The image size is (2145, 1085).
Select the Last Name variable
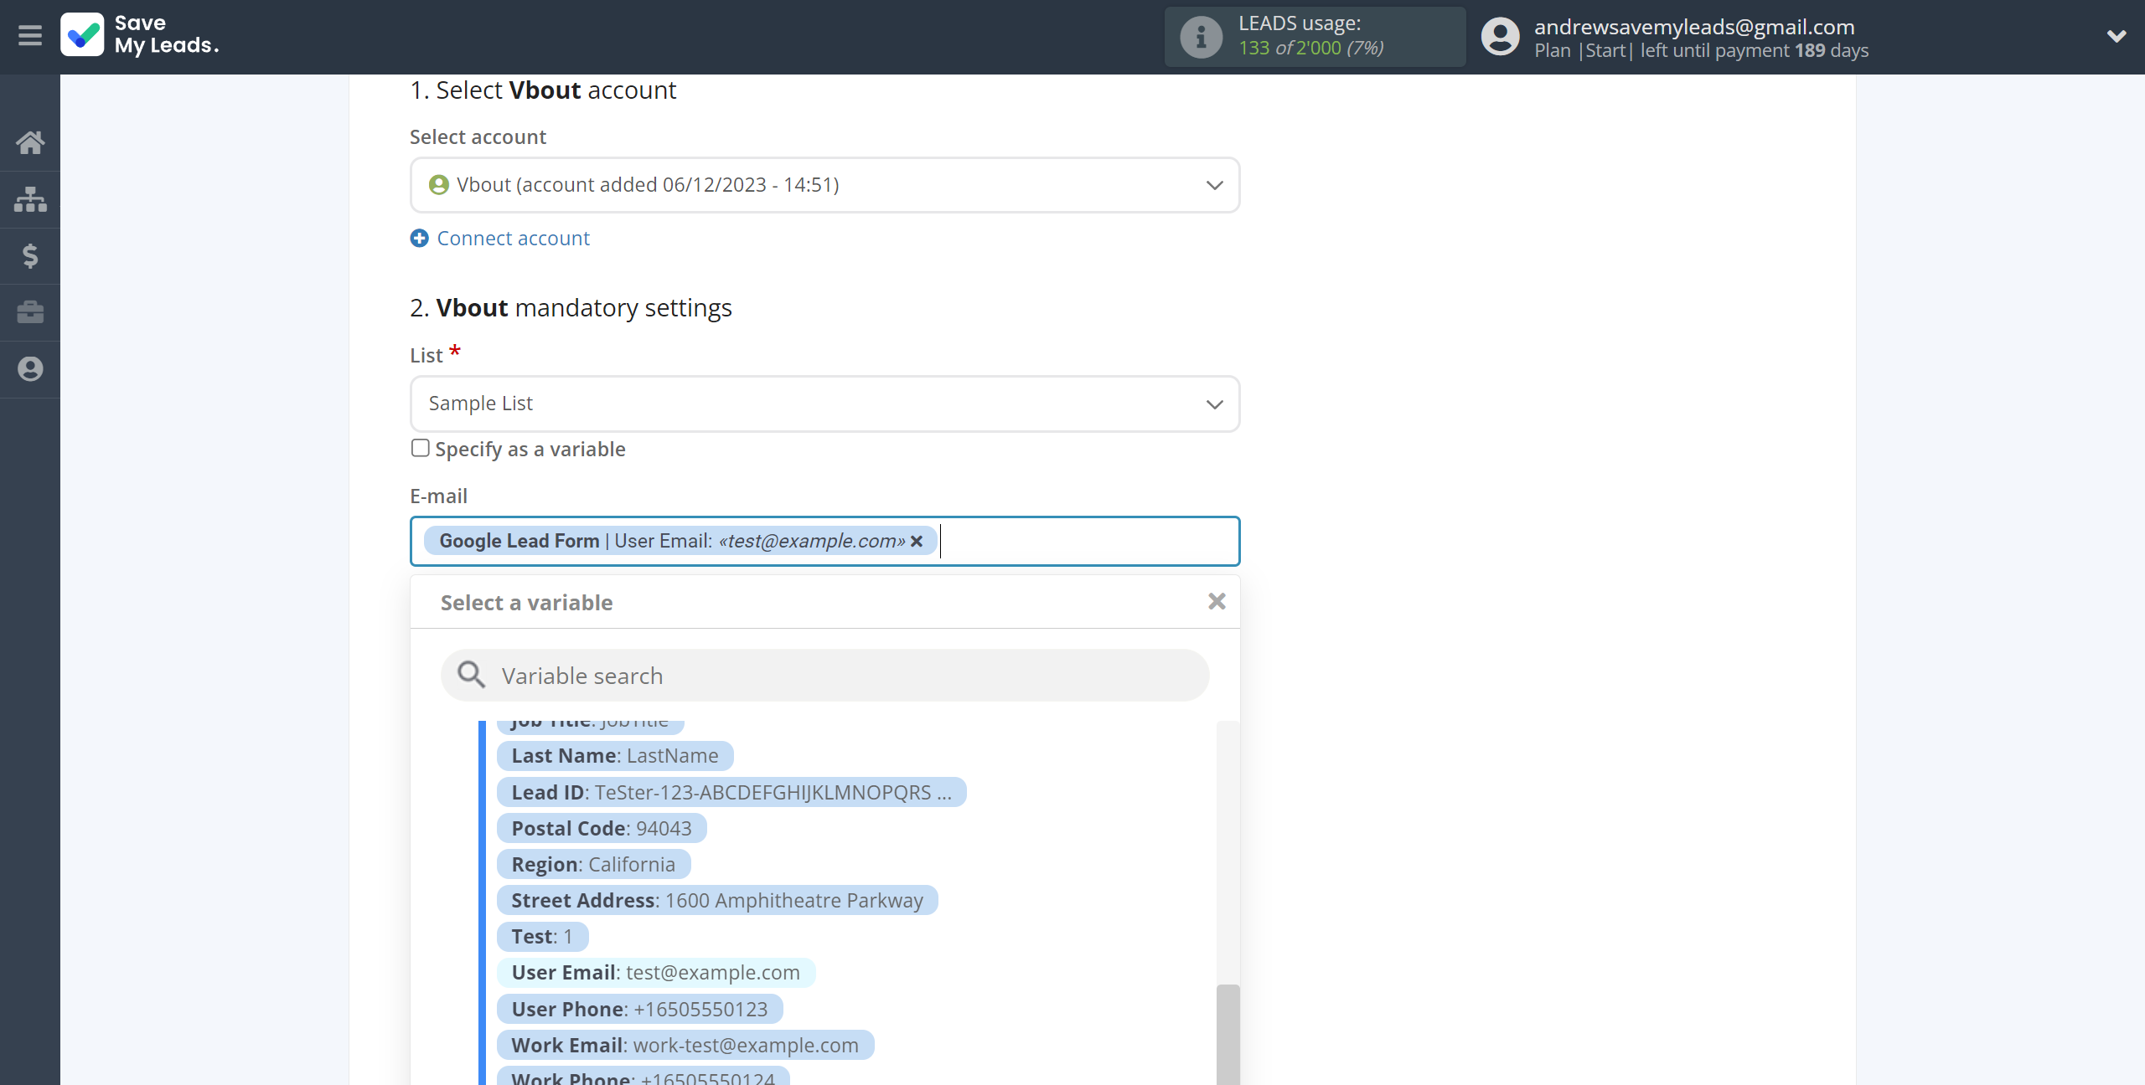pos(615,756)
